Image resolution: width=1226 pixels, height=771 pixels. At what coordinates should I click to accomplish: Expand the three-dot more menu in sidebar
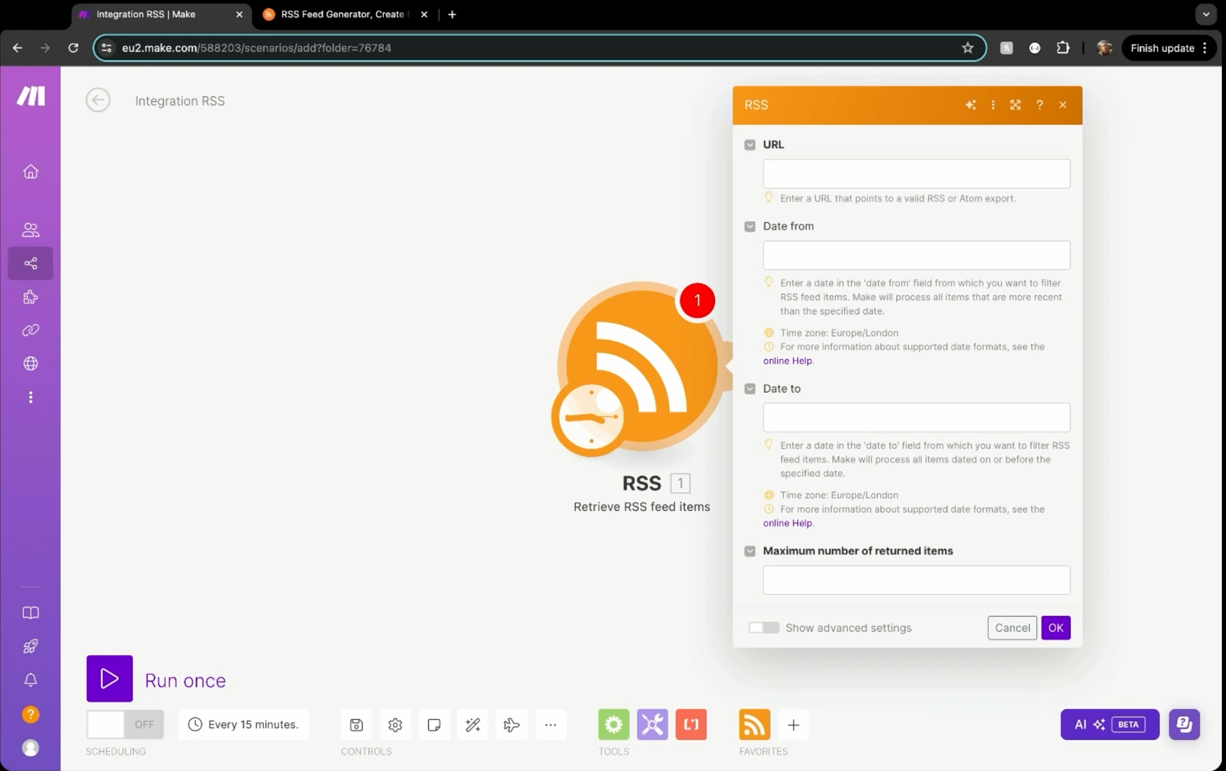pos(31,397)
